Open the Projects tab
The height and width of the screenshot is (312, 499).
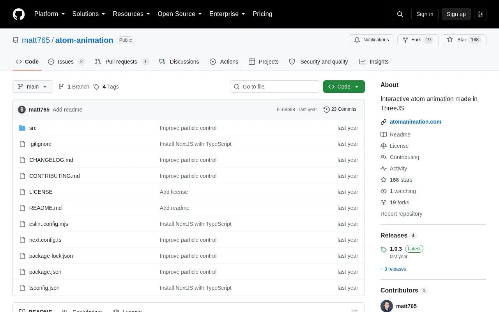264,62
